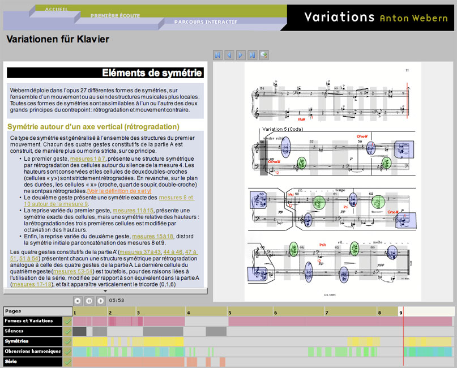Image resolution: width=457 pixels, height=368 pixels.
Task: Go to the next score page
Action: (x=241, y=55)
